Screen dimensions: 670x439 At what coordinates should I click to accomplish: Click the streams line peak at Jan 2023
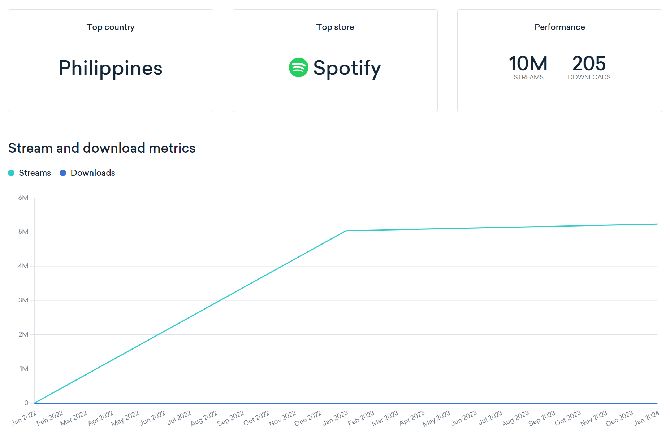pyautogui.click(x=346, y=231)
